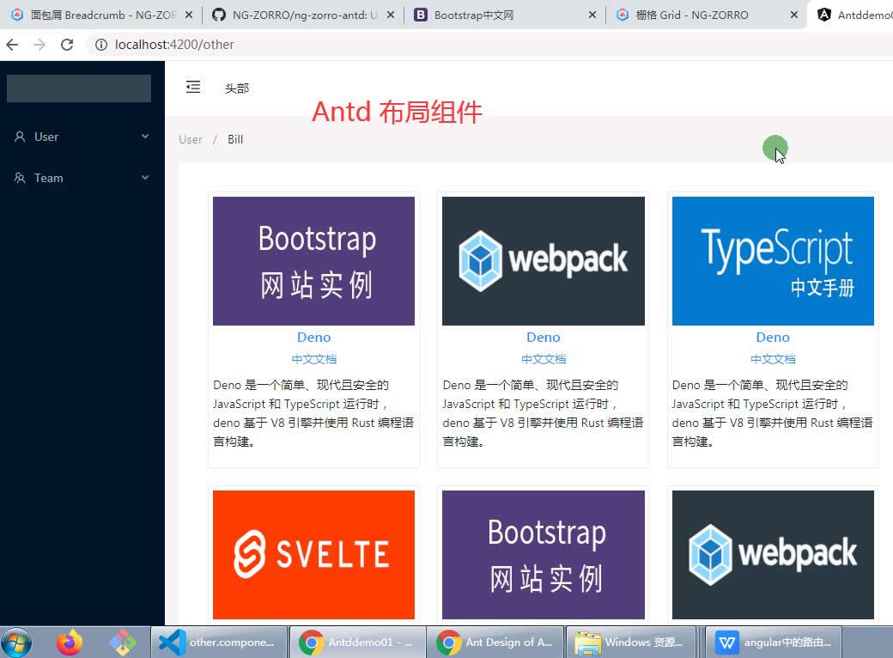Open the Team menu item
This screenshot has height=658, width=893.
coord(82,178)
